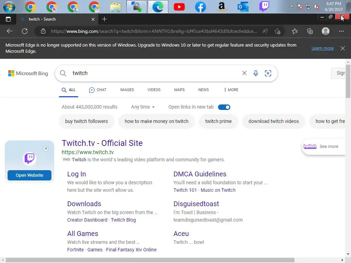Image resolution: width=351 pixels, height=263 pixels.
Task: Open the muted volume tray icon
Action: [316, 7]
